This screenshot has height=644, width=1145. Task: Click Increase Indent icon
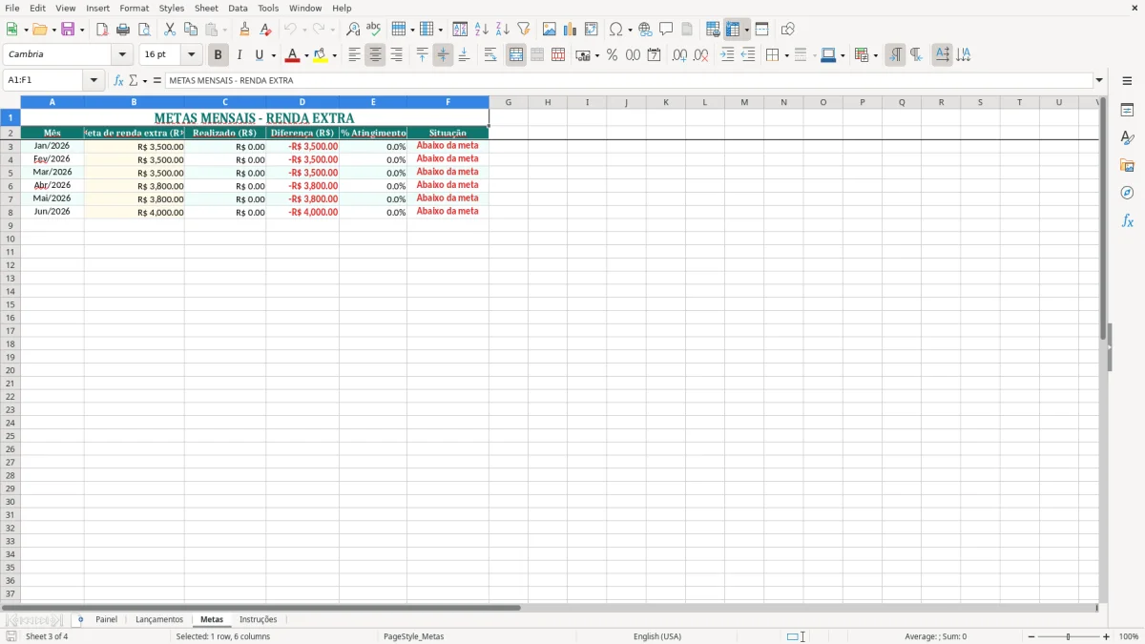click(x=727, y=55)
